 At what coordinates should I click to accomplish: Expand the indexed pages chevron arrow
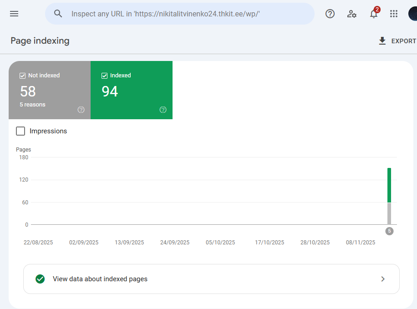(383, 279)
